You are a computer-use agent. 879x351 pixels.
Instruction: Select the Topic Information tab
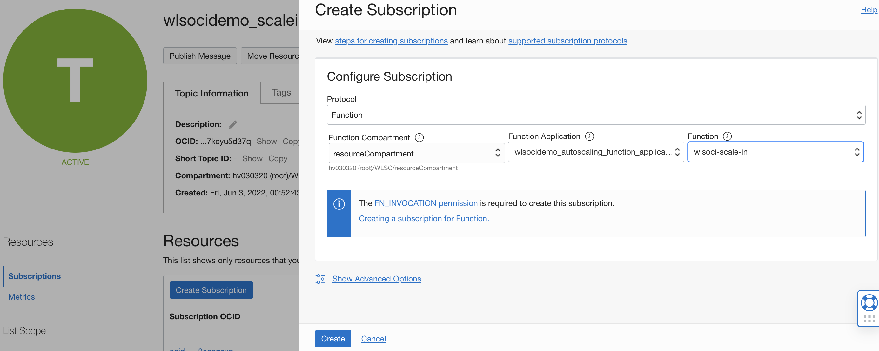pyautogui.click(x=211, y=93)
